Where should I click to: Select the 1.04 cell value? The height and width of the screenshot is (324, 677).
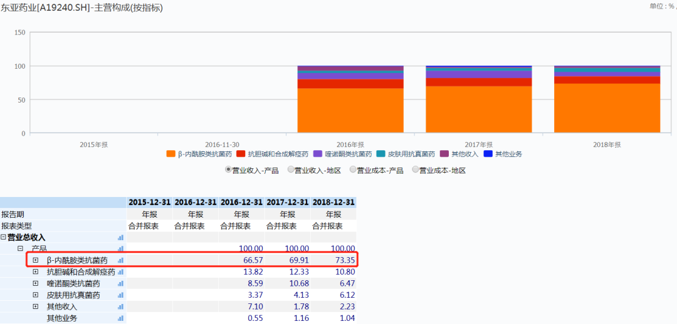click(346, 318)
